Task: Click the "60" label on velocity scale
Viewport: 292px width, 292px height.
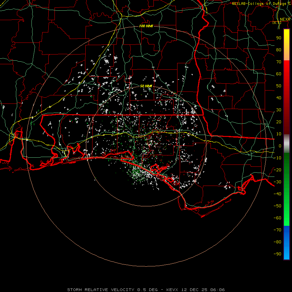Action: tap(279, 74)
